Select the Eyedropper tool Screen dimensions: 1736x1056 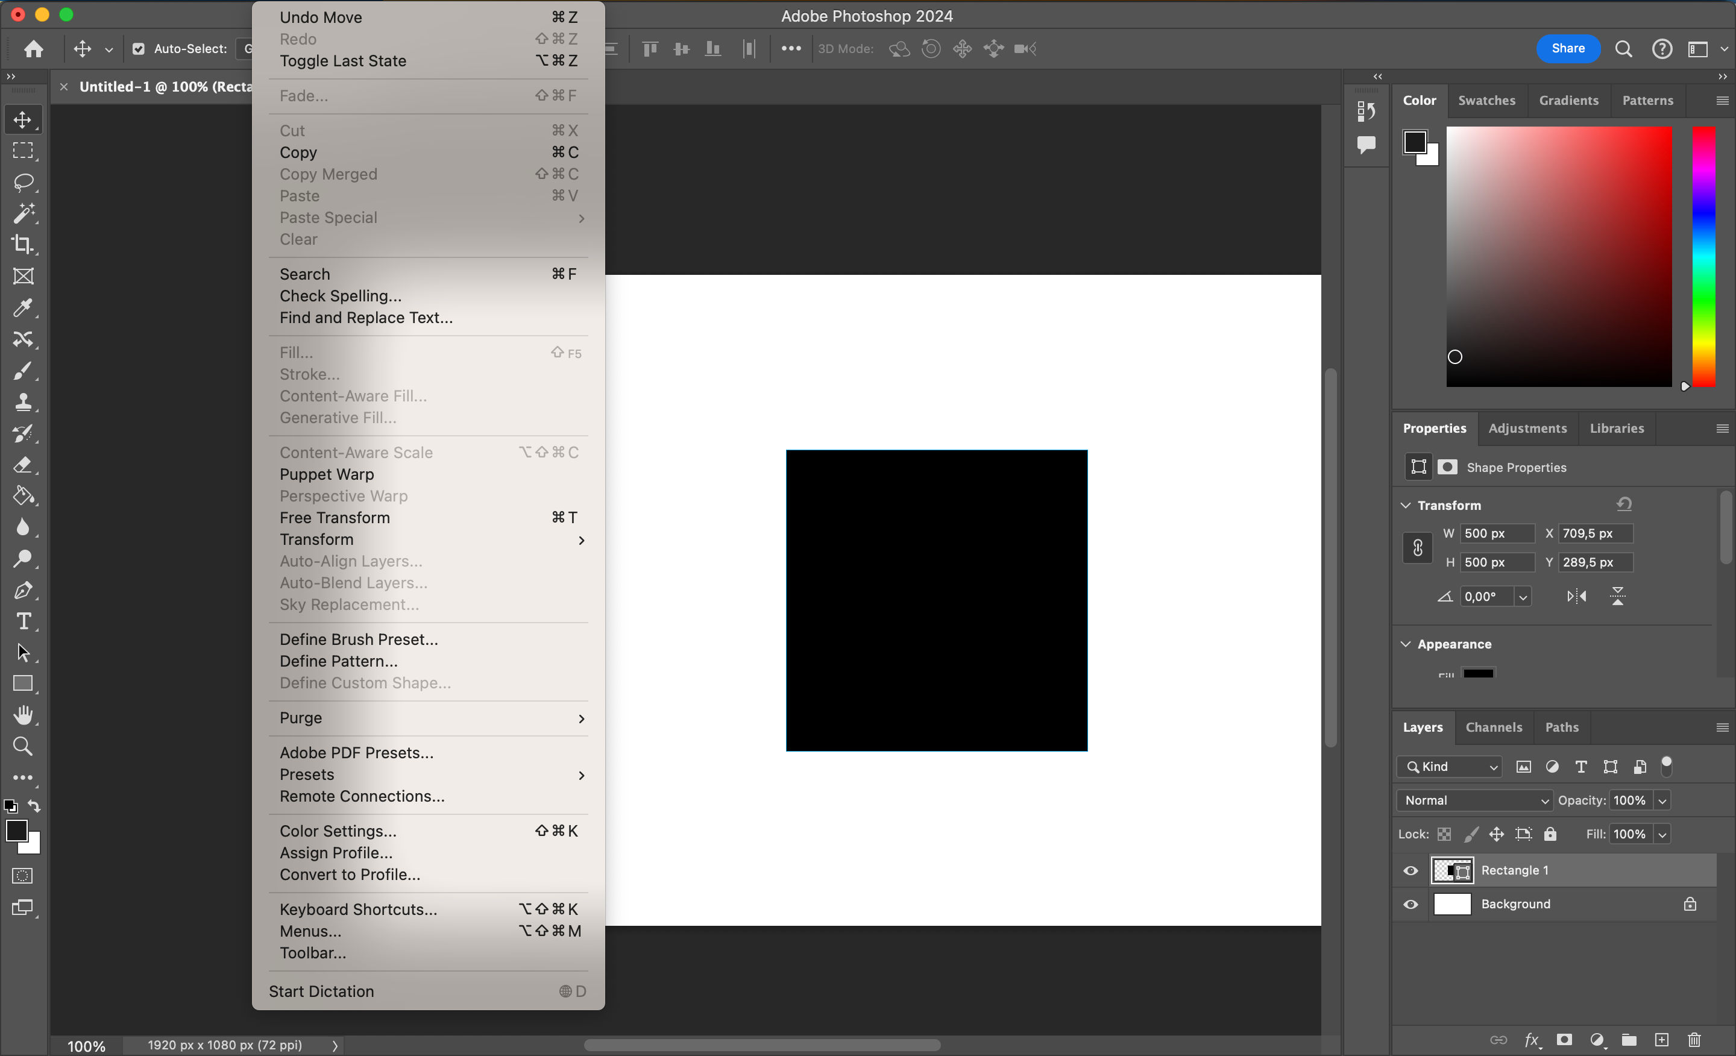24,308
